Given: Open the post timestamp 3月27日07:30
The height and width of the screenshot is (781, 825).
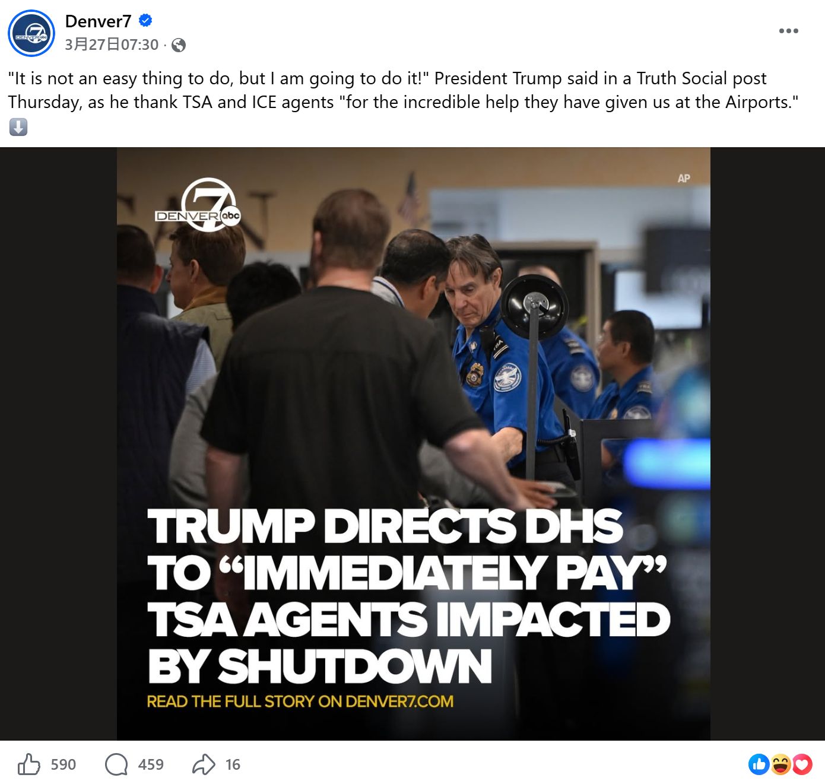Looking at the screenshot, I should coord(112,45).
